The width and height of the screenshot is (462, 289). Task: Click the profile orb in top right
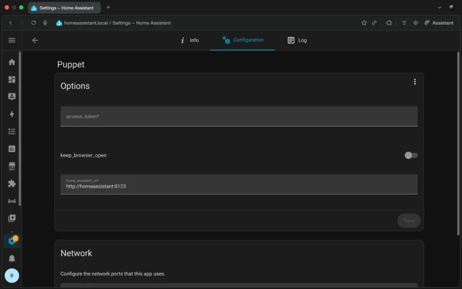click(451, 8)
